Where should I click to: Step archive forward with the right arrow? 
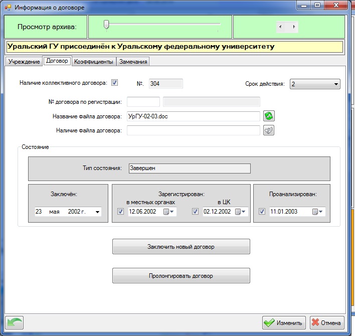coord(294,27)
